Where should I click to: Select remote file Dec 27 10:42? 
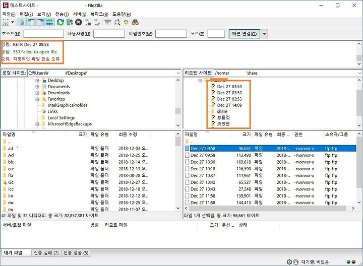point(270,182)
